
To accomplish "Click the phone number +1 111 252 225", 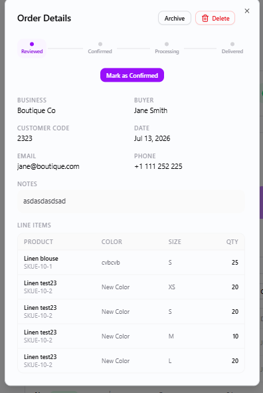I will coord(158,166).
